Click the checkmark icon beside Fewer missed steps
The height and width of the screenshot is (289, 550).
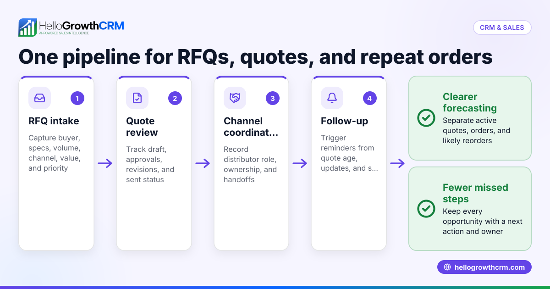[426, 209]
